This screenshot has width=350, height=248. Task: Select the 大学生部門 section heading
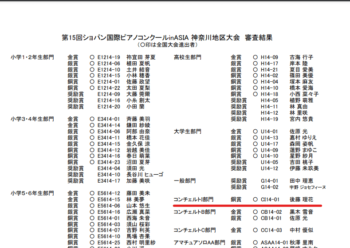[x=187, y=132]
